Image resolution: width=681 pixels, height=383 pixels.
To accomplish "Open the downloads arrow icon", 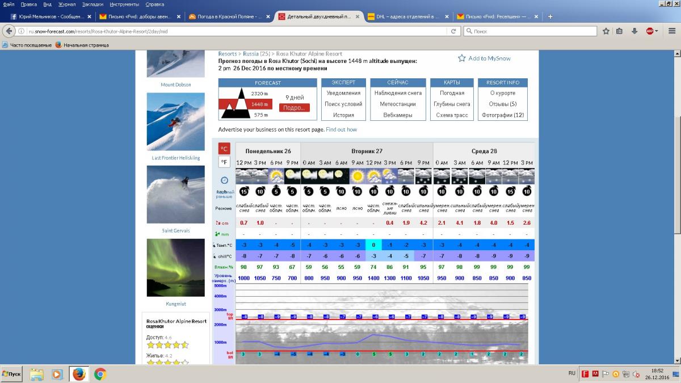I will pyautogui.click(x=634, y=31).
